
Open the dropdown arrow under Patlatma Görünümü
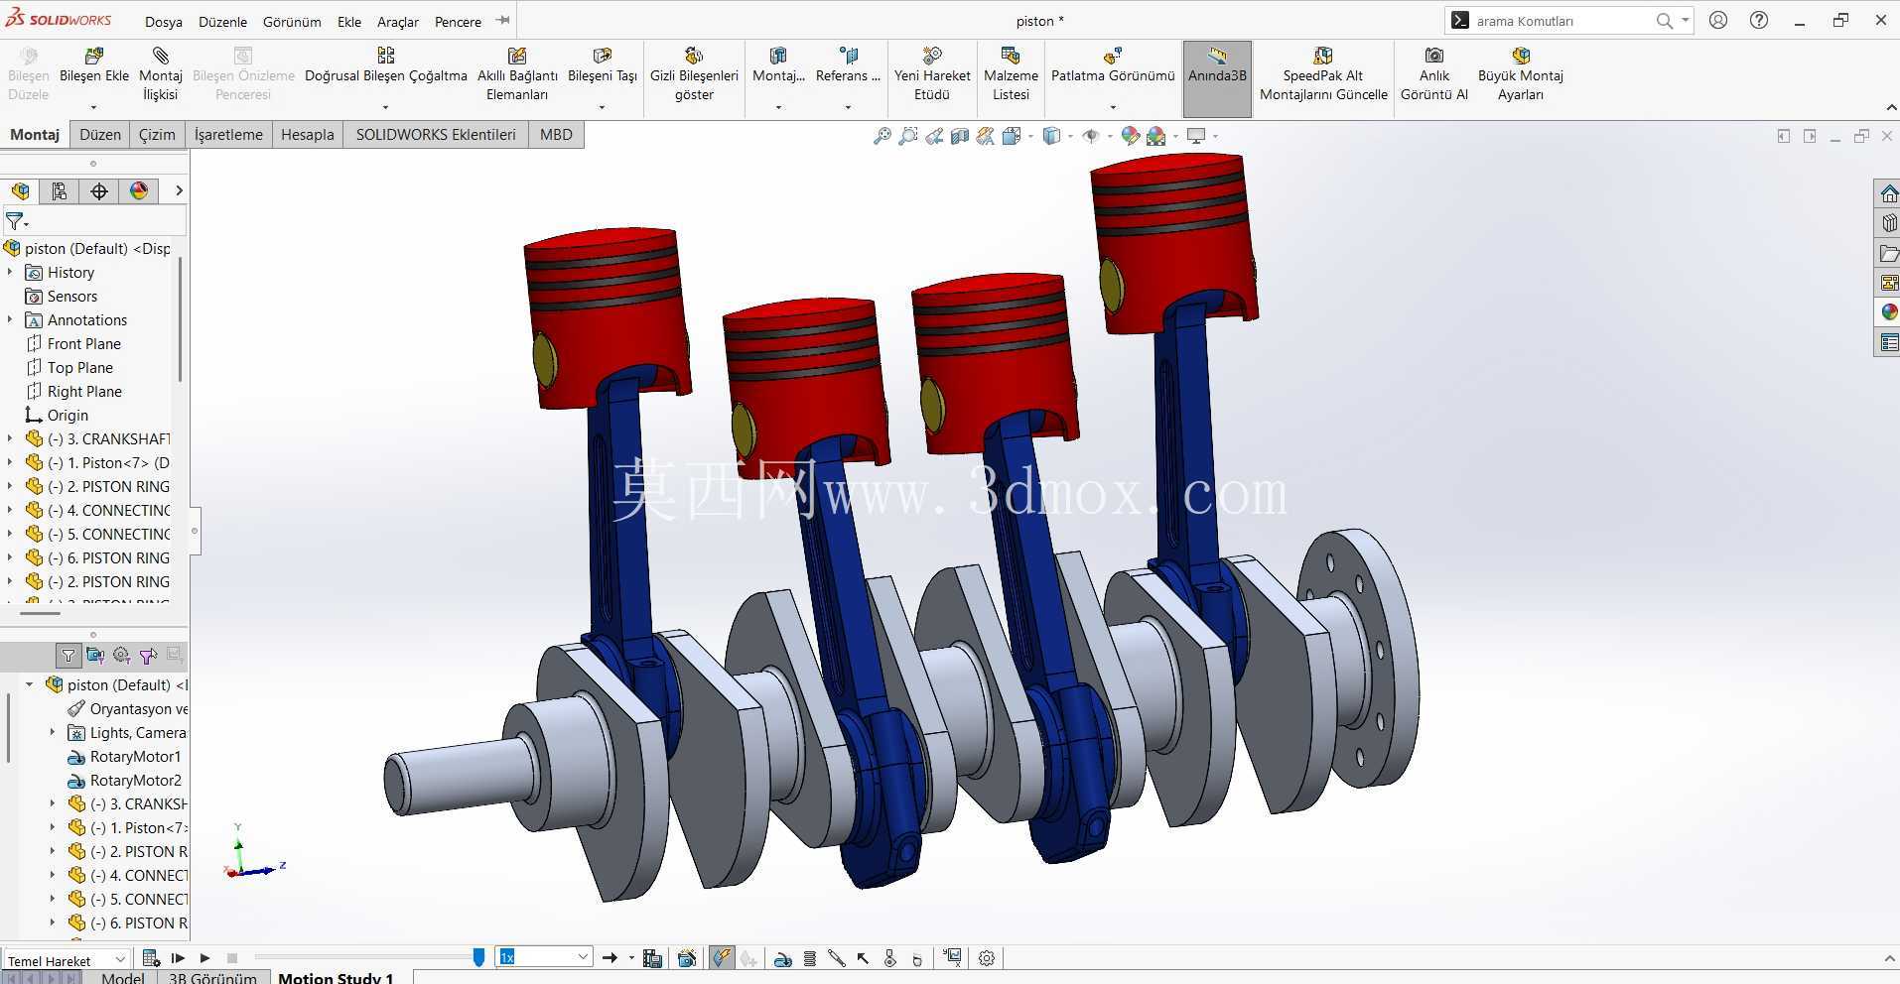click(x=1113, y=107)
